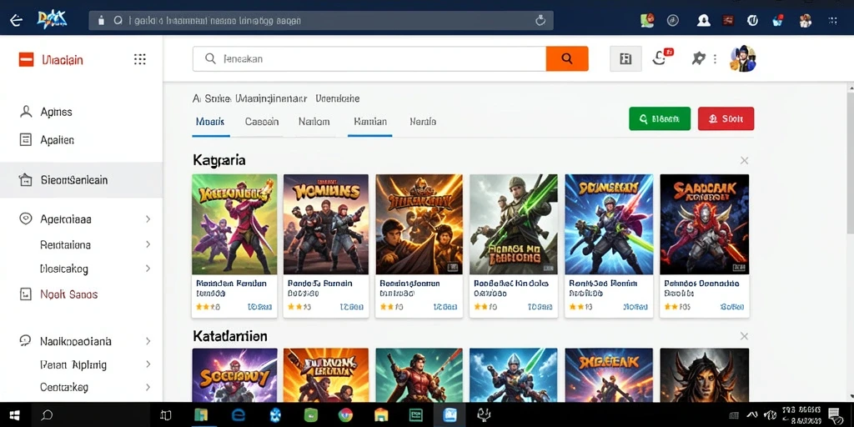The image size is (854, 427).
Task: Open File Explorer from the taskbar
Action: [x=381, y=415]
